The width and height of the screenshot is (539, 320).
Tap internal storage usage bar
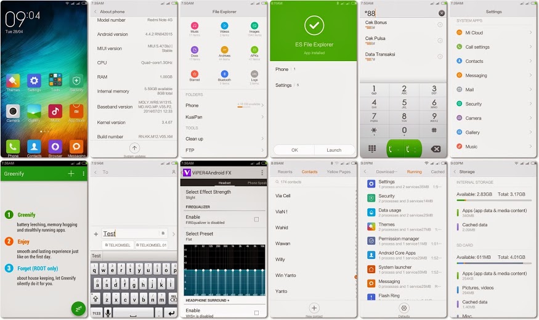pyautogui.click(x=493, y=200)
